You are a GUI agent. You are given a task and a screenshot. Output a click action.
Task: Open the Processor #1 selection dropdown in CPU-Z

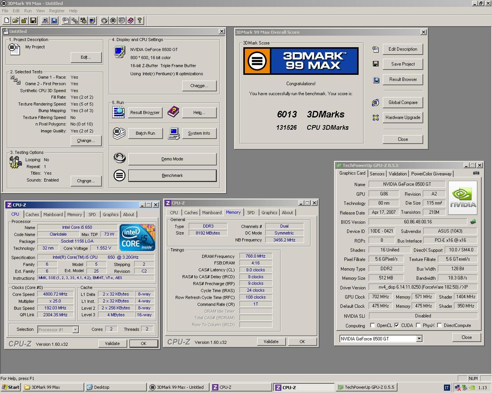click(x=75, y=329)
